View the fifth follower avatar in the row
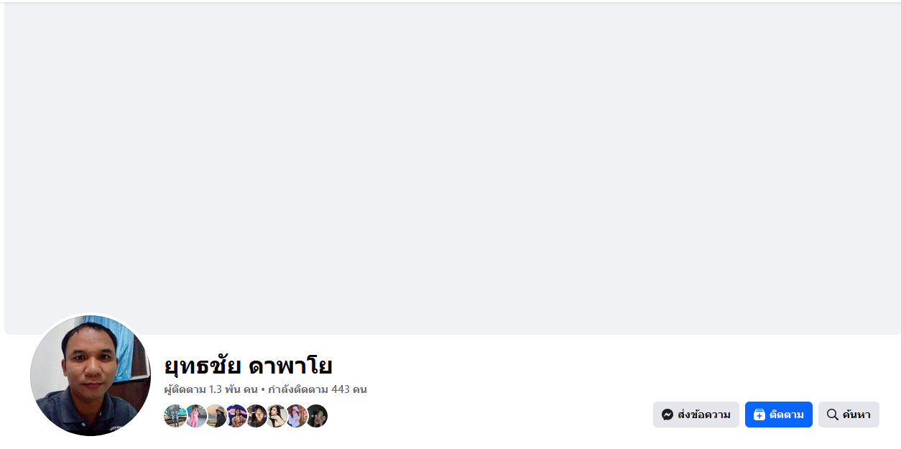The image size is (901, 449). 257,416
